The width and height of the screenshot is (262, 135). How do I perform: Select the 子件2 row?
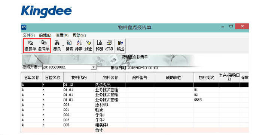click(x=135, y=120)
